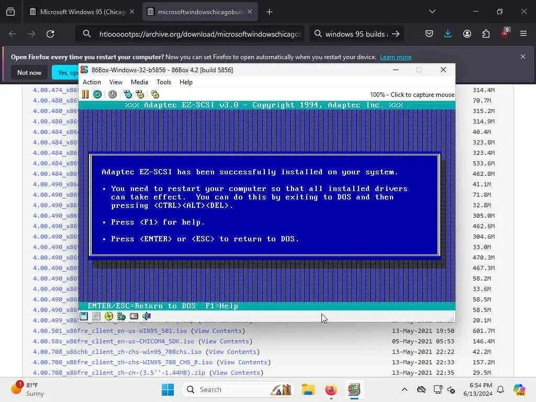Open 4.00.501_x86fre_client_en-us-WIN95_501.iso link
Screen dimensions: 536x402
(x=110, y=331)
